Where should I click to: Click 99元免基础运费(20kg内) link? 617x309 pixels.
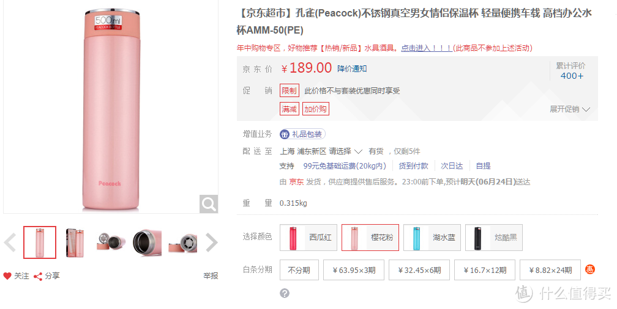click(x=345, y=166)
